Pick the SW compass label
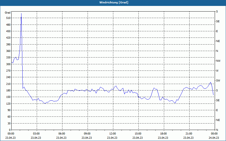226x141 pixels. point(218,81)
